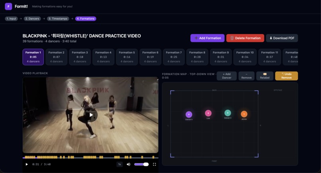Image resolution: width=321 pixels, height=173 pixels.
Task: Mute the video with the speaker icon
Action: pos(128,164)
